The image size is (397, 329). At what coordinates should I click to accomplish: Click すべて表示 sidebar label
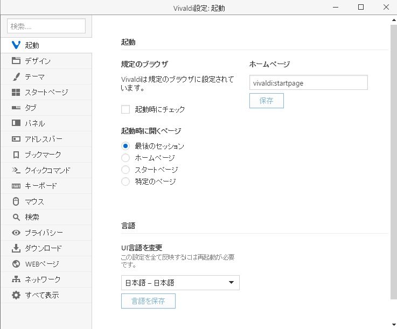[42, 295]
